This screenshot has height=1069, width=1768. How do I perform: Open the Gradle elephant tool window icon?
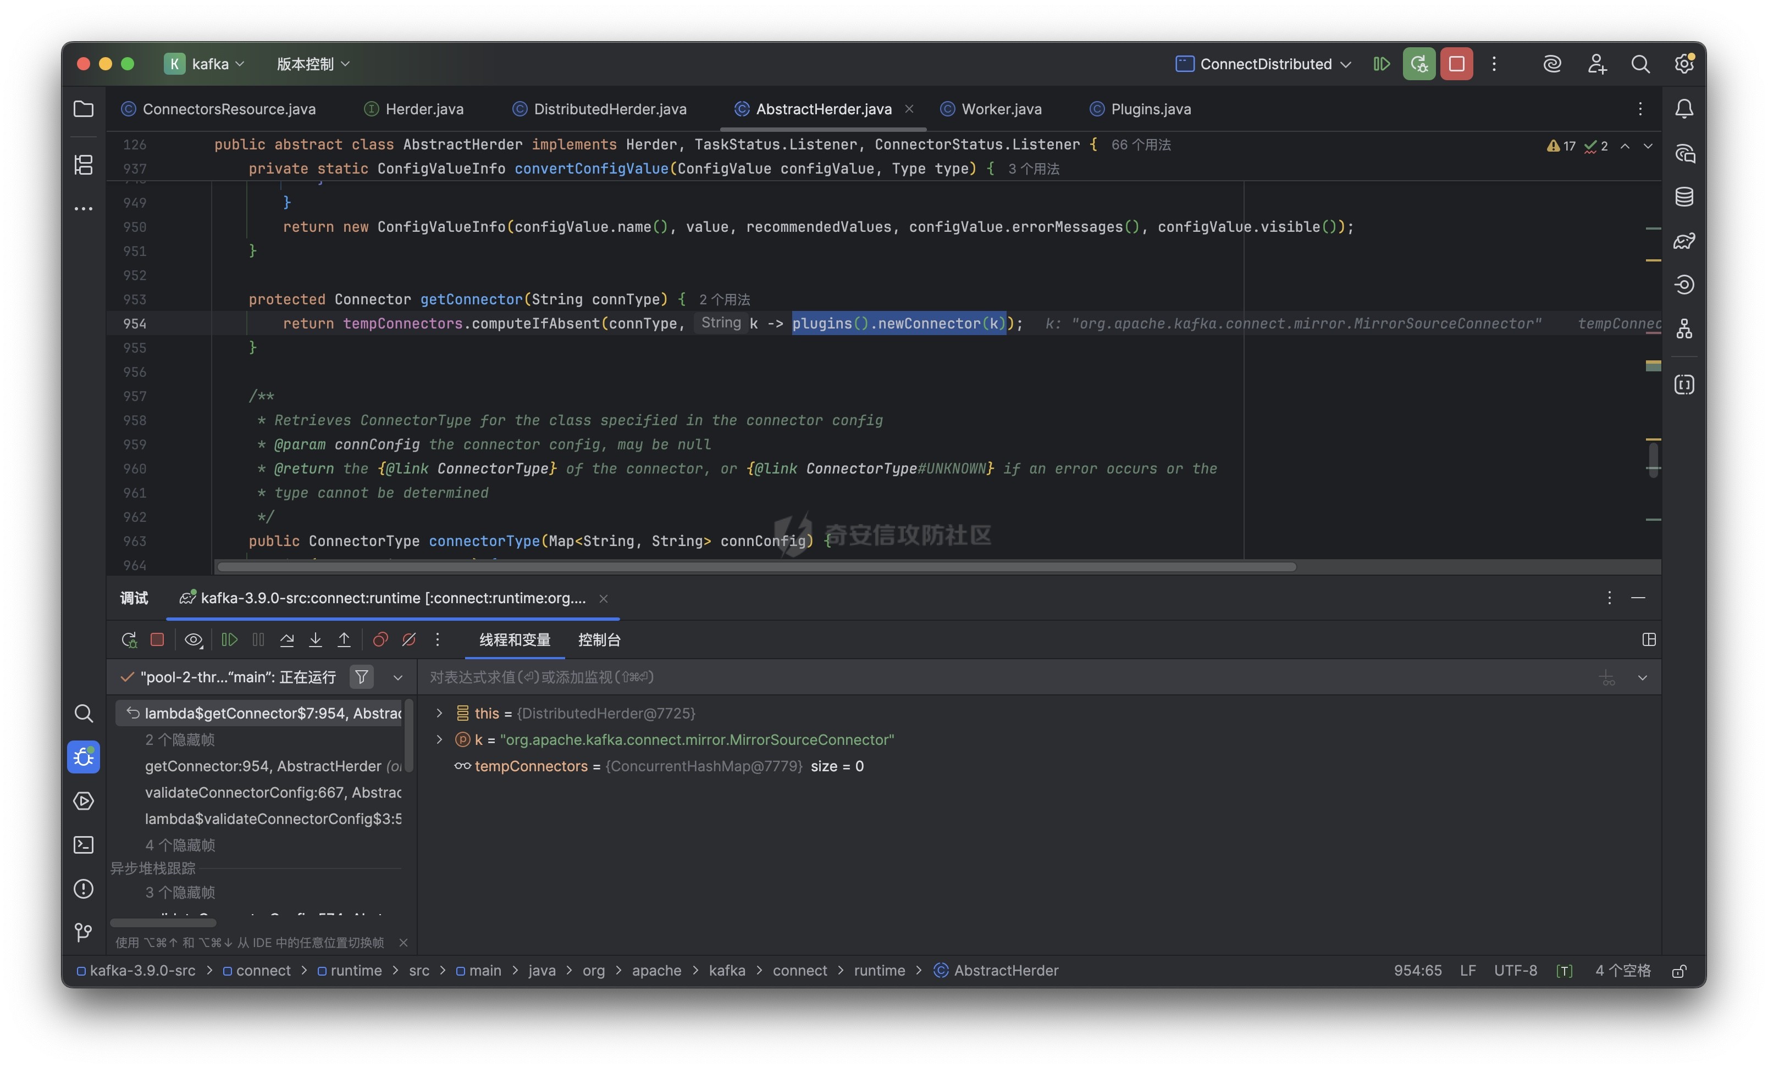pyautogui.click(x=1684, y=240)
